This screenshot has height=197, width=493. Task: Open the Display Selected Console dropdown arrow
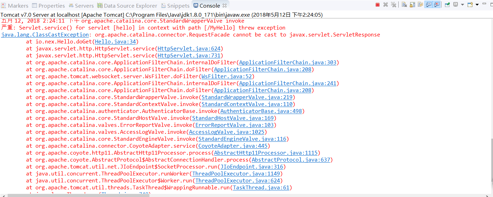[x=462, y=5]
